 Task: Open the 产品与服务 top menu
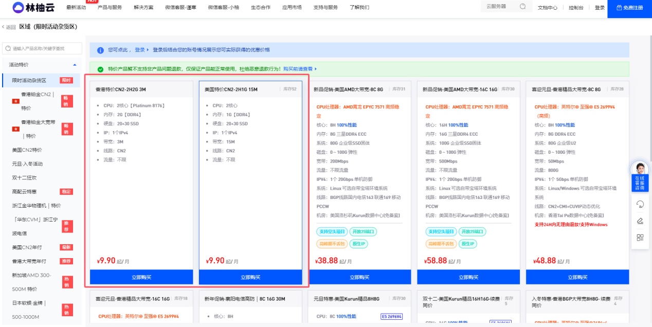[110, 8]
